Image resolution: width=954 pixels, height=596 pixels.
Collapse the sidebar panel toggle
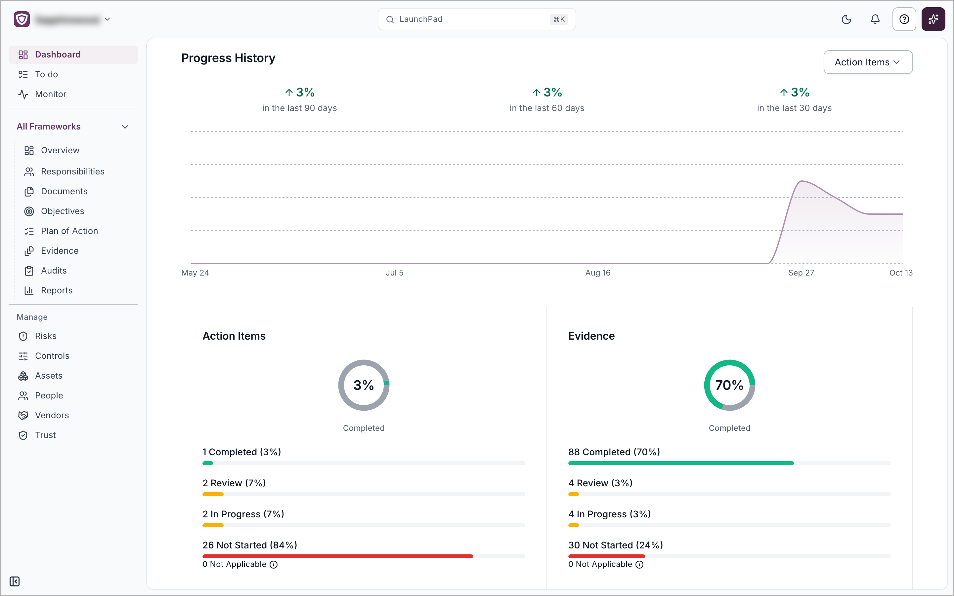pyautogui.click(x=15, y=581)
